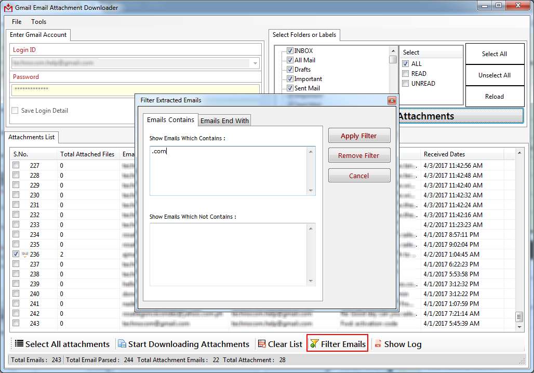This screenshot has width=534, height=373.
Task: Uncheck the All Mail folder checkbox
Action: point(290,60)
